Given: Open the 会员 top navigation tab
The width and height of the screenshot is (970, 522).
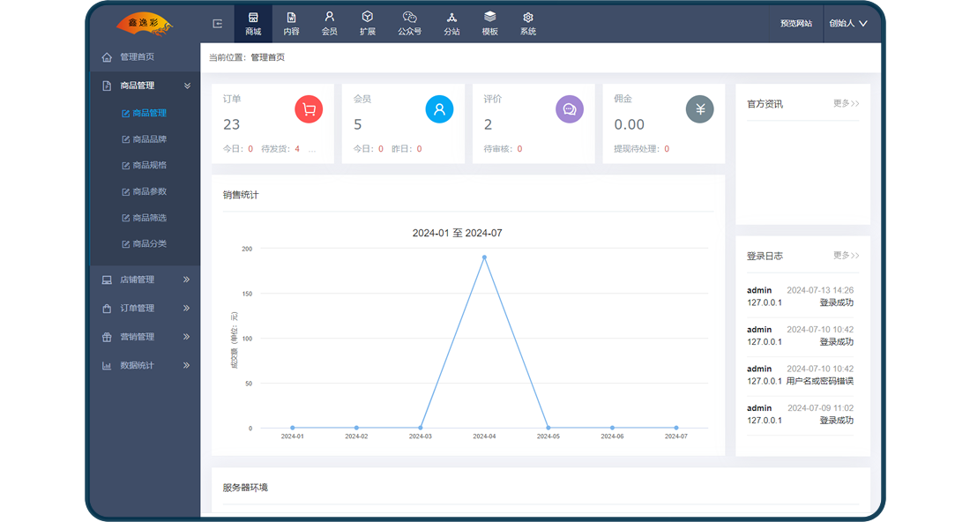Looking at the screenshot, I should click(x=329, y=24).
